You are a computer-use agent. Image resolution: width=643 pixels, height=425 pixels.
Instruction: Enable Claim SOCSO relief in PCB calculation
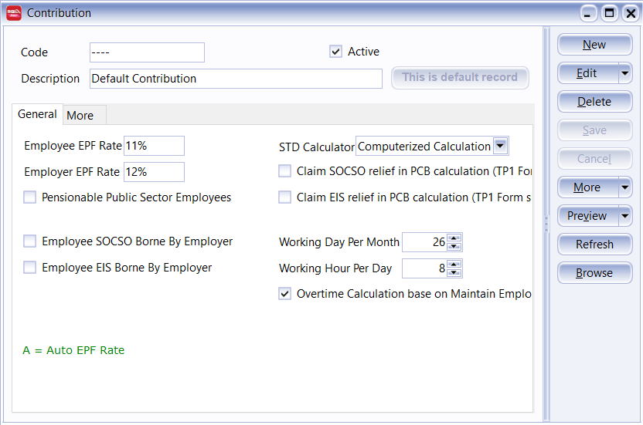284,171
